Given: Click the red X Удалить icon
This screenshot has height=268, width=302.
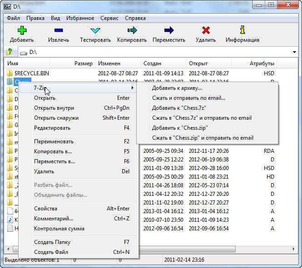Looking at the screenshot, I should (206, 30).
